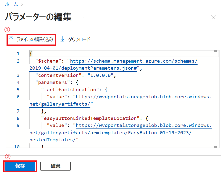
Task: Click the editor scrollbar top marker
Action: coord(215,51)
